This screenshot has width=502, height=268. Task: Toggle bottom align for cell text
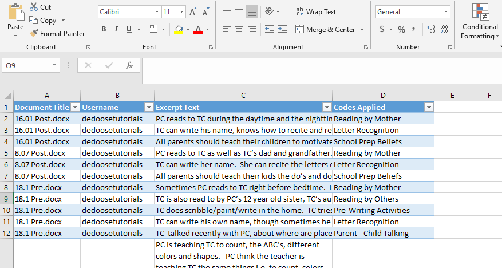point(252,12)
